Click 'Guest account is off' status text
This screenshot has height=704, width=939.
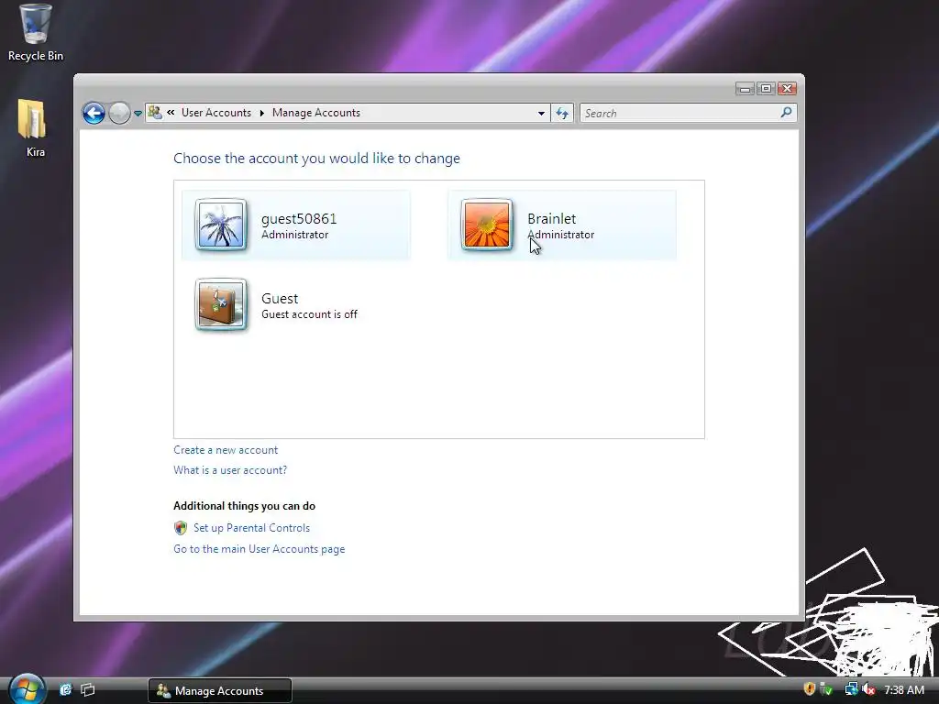pos(309,314)
